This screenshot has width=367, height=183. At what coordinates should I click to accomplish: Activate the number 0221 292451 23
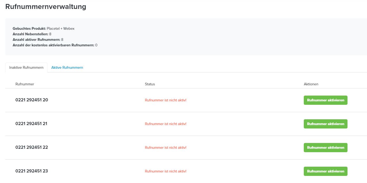coord(326,171)
